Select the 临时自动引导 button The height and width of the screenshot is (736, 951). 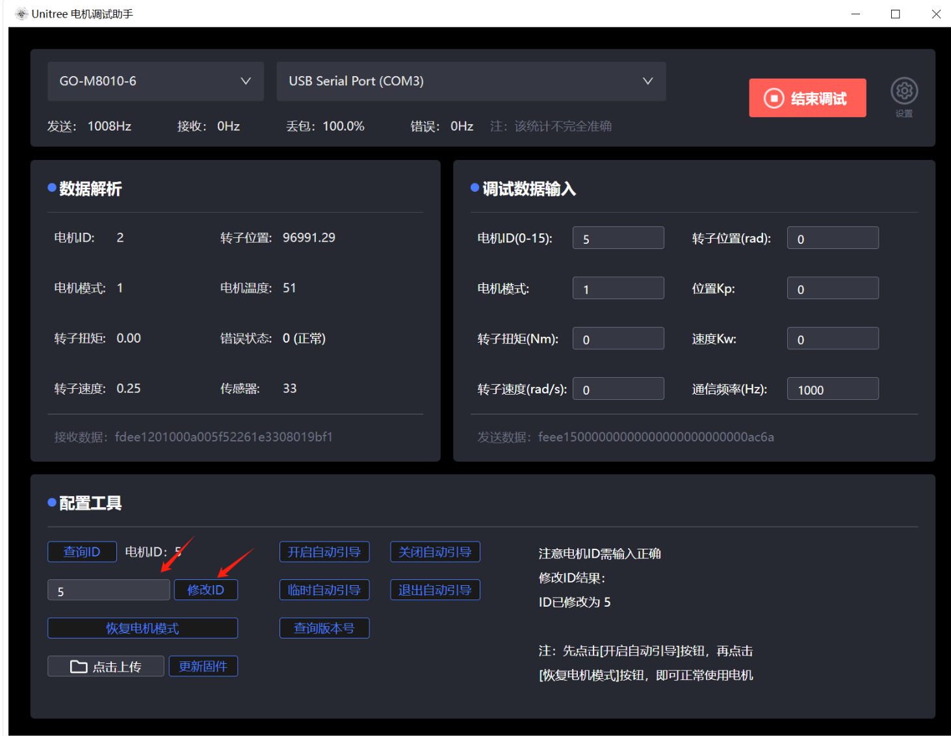point(324,590)
